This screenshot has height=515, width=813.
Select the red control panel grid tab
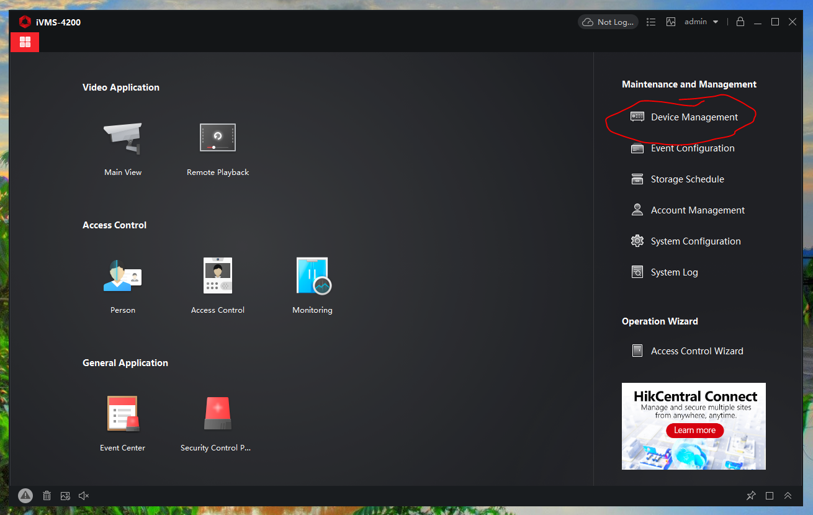[x=25, y=42]
